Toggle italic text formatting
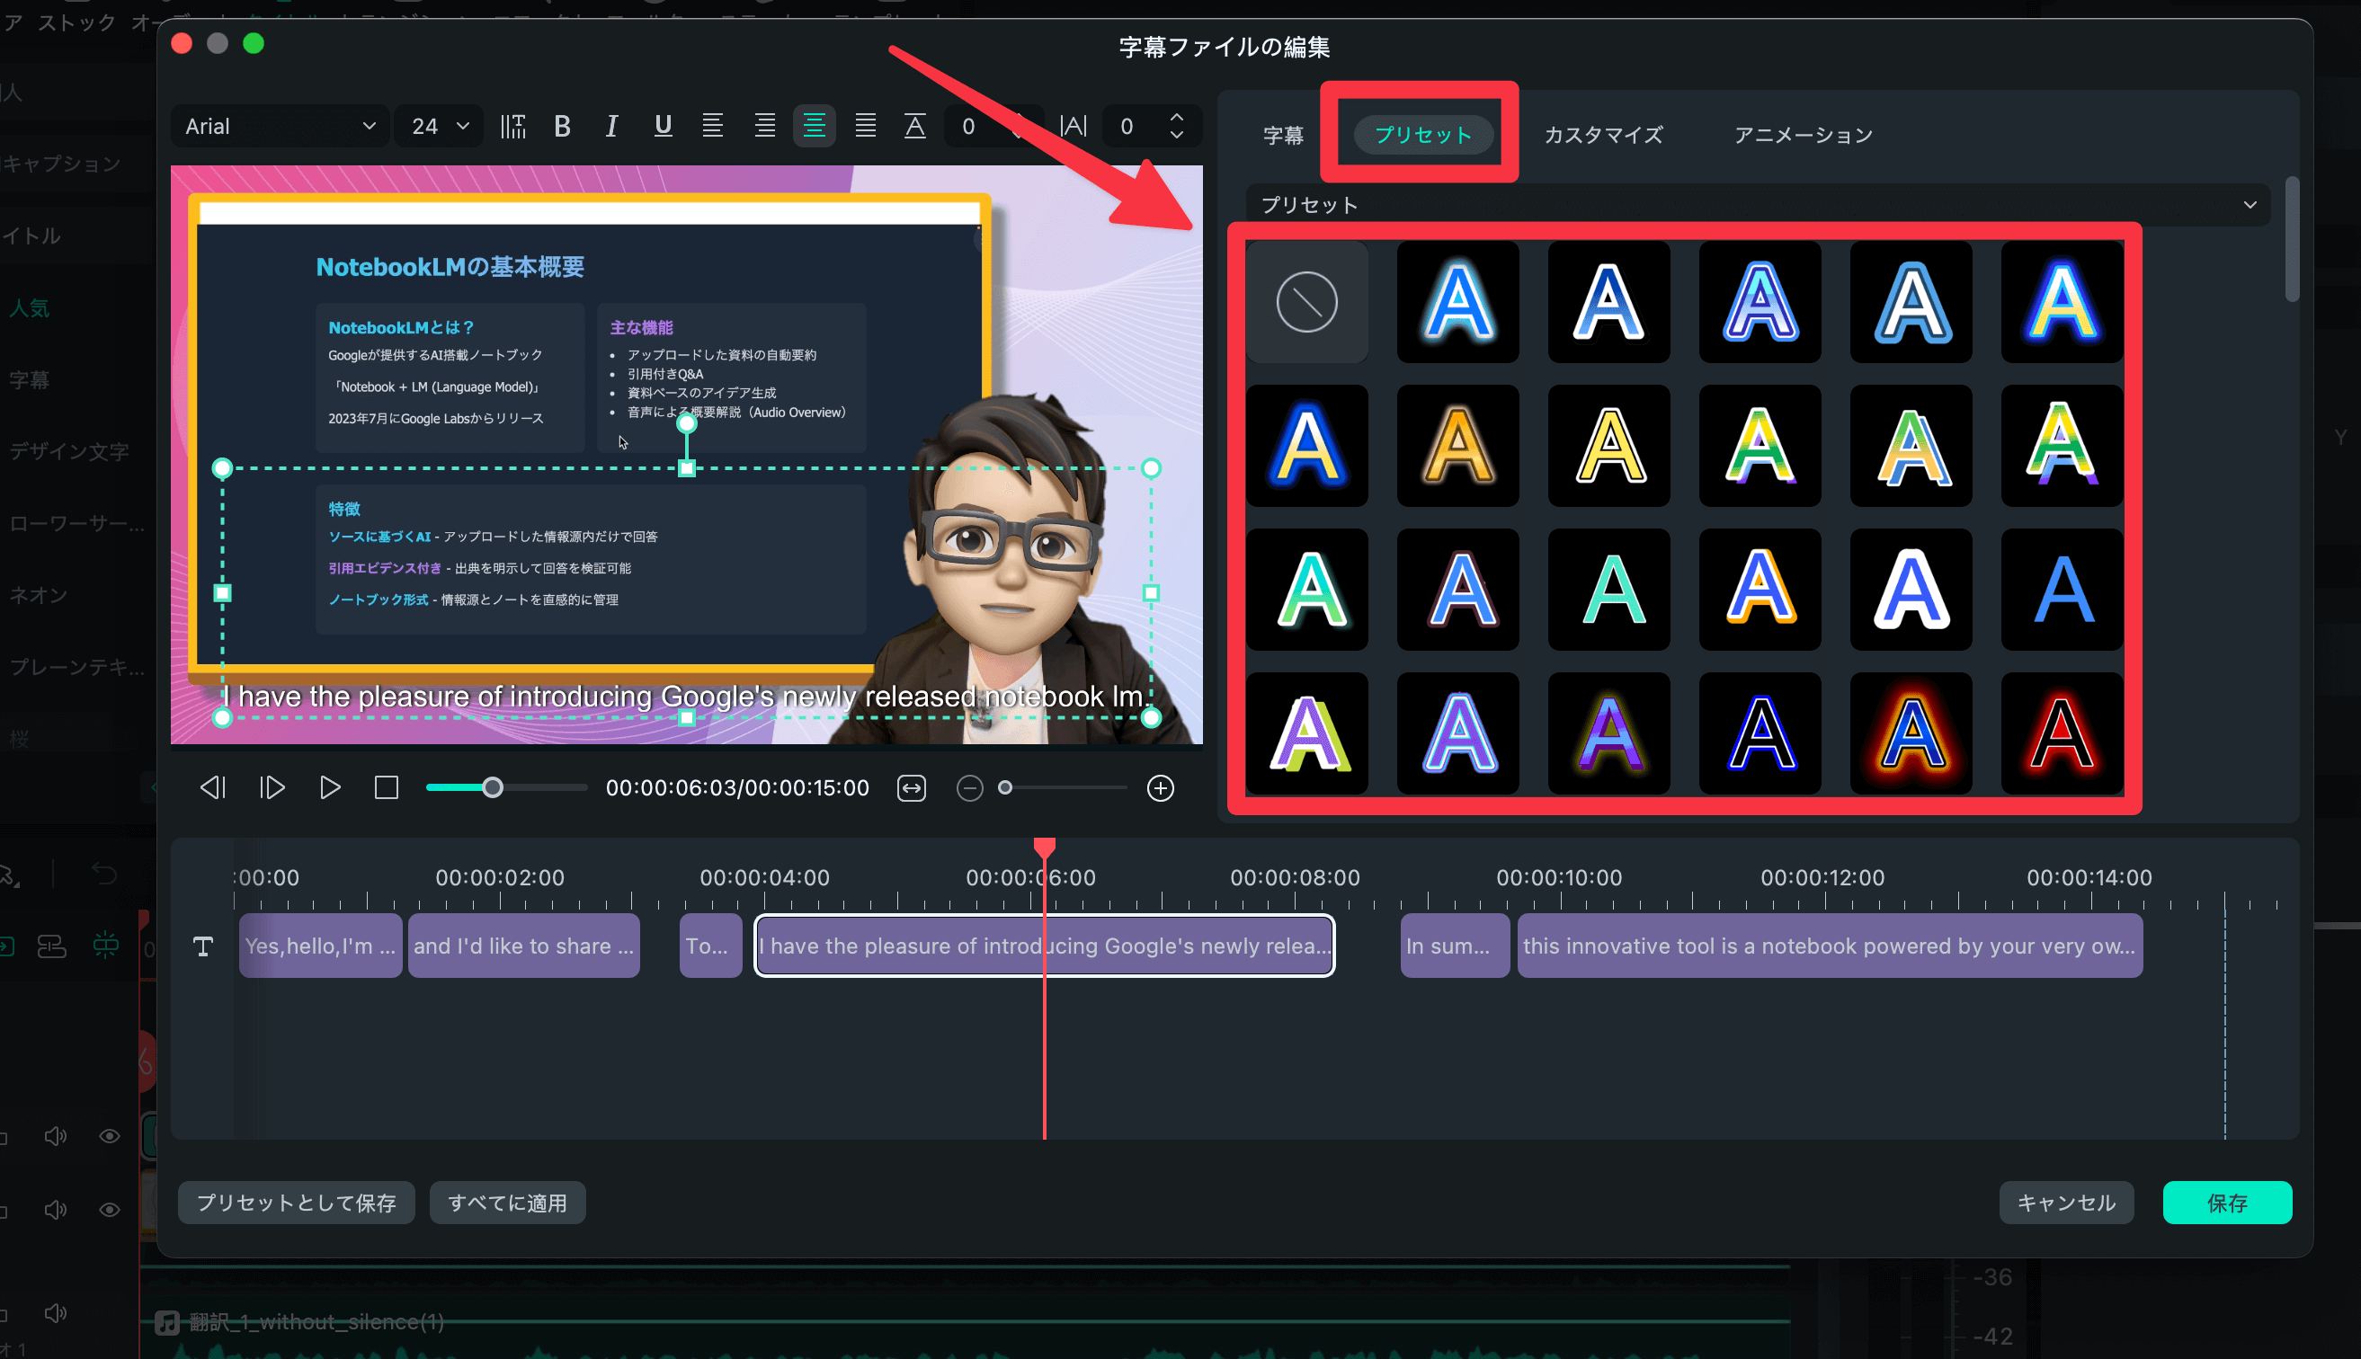 611,126
